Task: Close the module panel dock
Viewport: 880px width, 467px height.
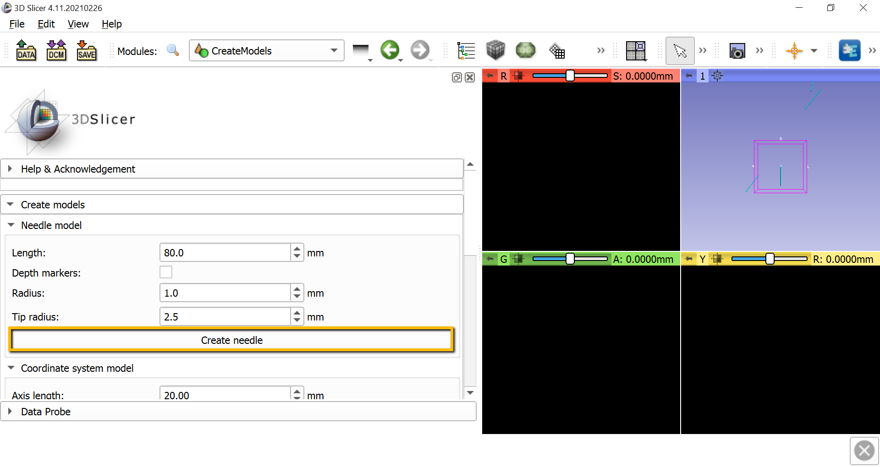Action: tap(470, 77)
